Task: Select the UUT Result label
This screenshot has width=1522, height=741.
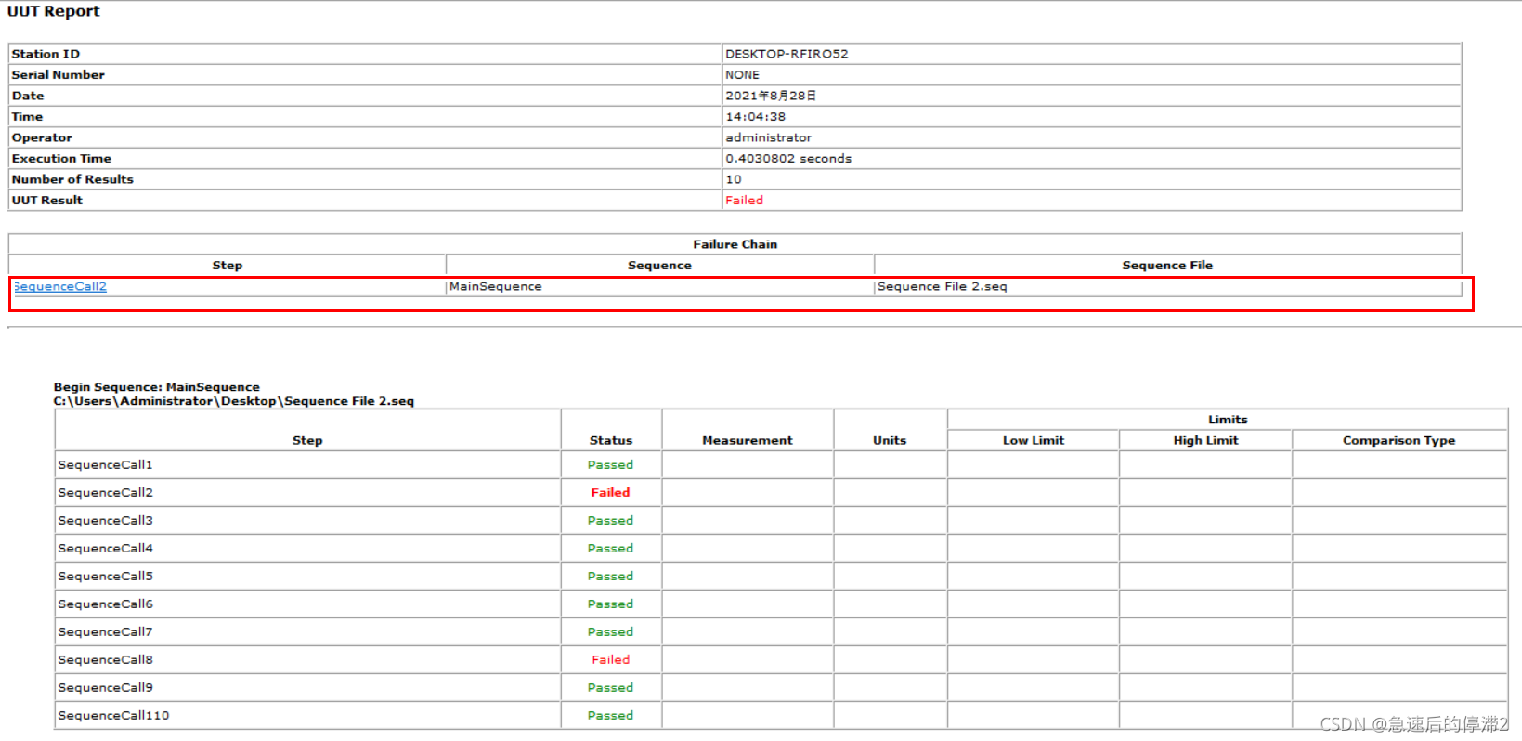Action: pos(46,200)
